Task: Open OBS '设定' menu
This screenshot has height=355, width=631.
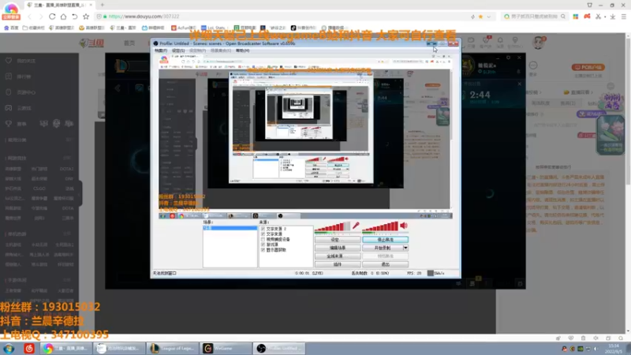Action: pyautogui.click(x=178, y=50)
